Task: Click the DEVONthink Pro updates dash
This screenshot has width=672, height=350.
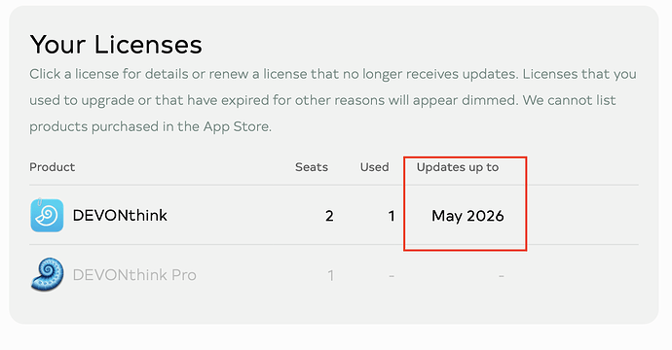Action: tap(501, 276)
